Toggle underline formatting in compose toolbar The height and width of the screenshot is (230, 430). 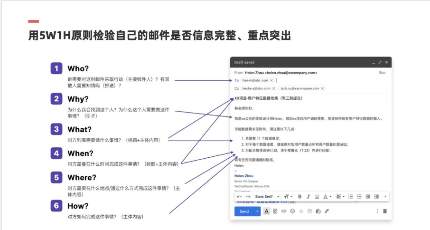tap(316, 196)
